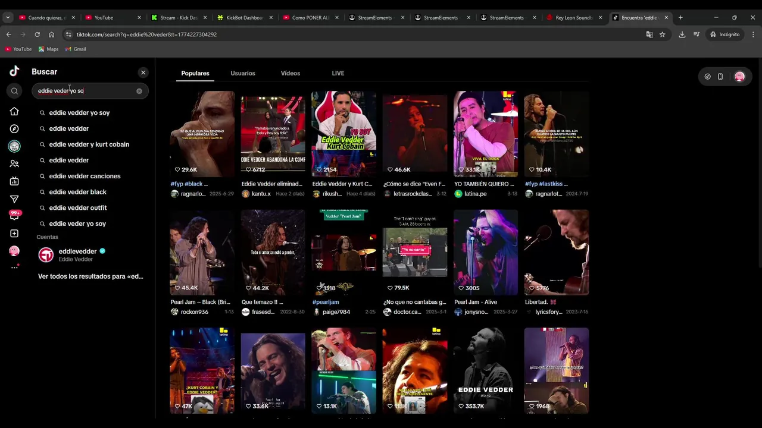Viewport: 762px width, 428px height.
Task: Click the Upload plus icon in sidebar
Action: (14, 234)
